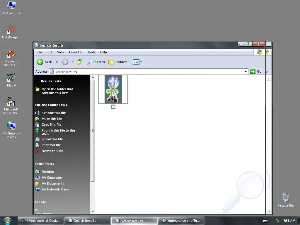Select My Network Places desktop icon
The height and width of the screenshot is (225, 300).
[11, 130]
